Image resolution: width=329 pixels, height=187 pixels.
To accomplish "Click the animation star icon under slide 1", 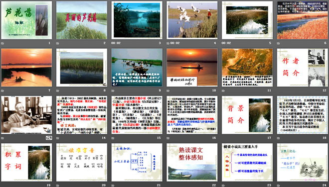I will tap(2, 43).
